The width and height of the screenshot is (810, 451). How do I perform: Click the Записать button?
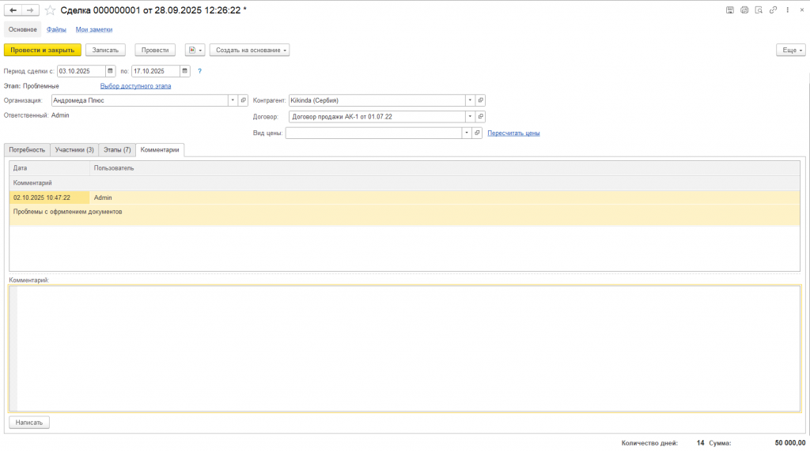[x=105, y=50]
